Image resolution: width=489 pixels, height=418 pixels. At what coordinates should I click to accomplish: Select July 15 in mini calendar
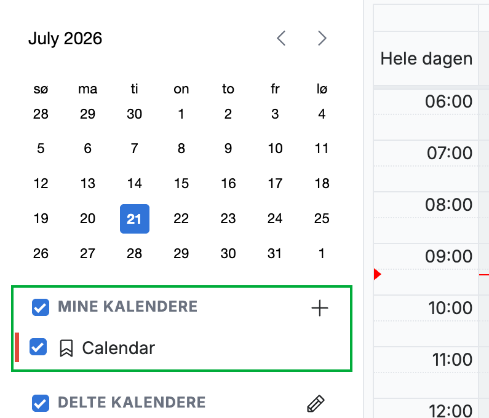pyautogui.click(x=181, y=184)
